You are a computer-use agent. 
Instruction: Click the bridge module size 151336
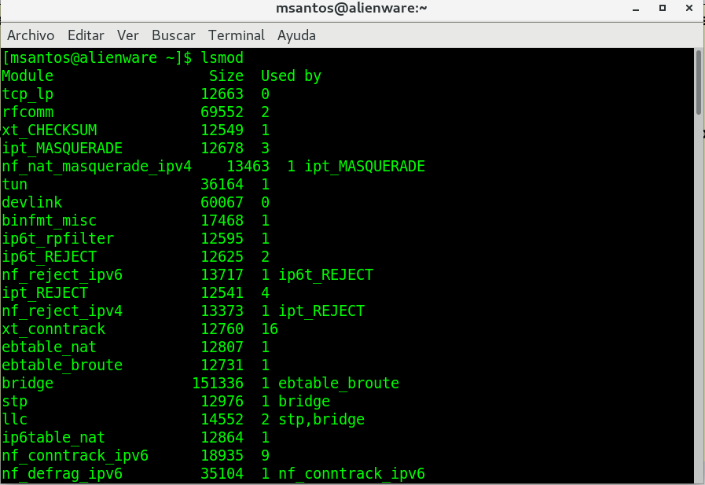218,384
